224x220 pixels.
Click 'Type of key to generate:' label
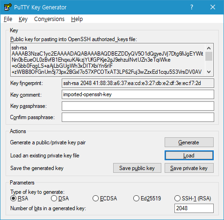pos(37,192)
